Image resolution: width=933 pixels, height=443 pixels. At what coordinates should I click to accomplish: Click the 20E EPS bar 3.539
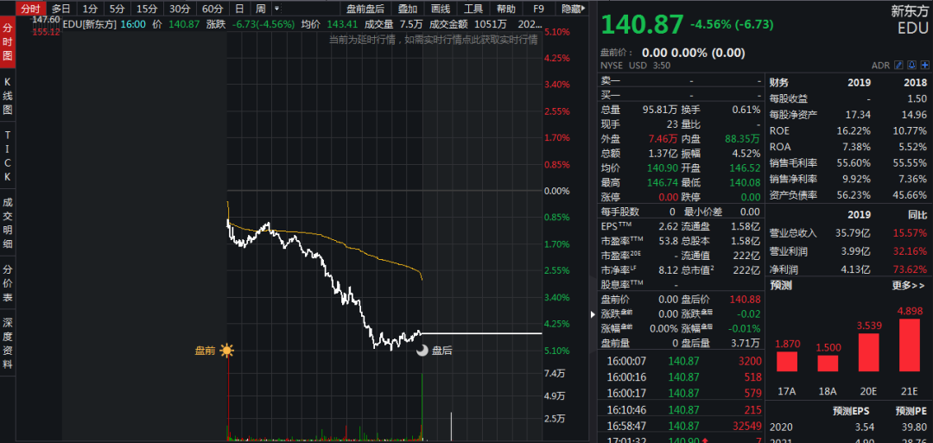[869, 352]
